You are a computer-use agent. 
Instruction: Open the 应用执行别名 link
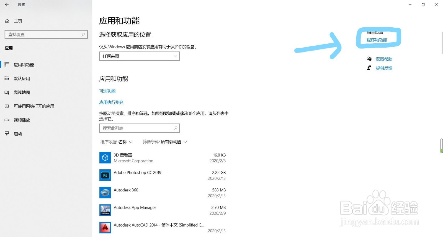click(111, 102)
